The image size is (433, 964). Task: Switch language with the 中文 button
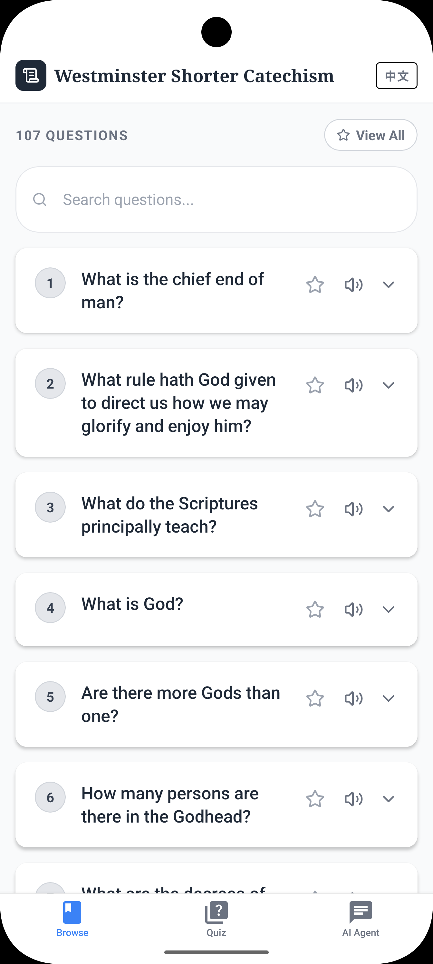(397, 76)
